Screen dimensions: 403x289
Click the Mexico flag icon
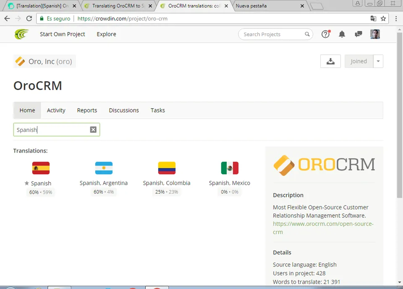pyautogui.click(x=230, y=168)
